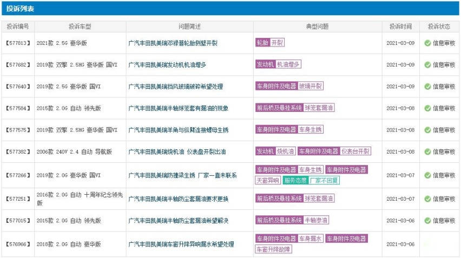Open complaint 广汽丰田凯美瑞半轴防尘套漏油要求更换
Image resolution: width=461 pixels, height=258 pixels.
(179, 199)
